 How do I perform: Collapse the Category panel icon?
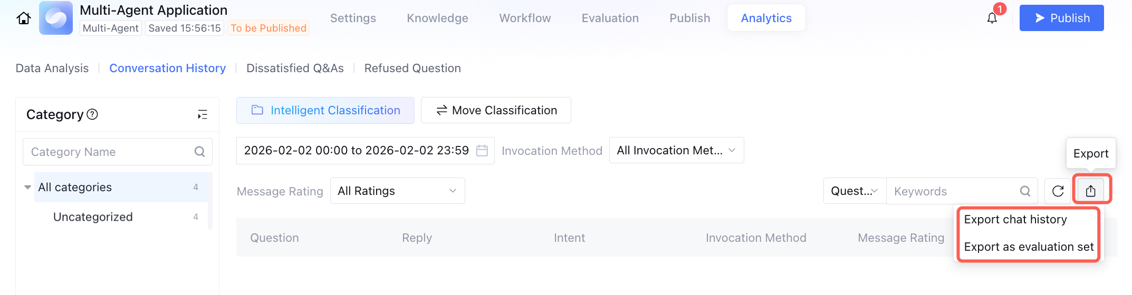[x=203, y=114]
